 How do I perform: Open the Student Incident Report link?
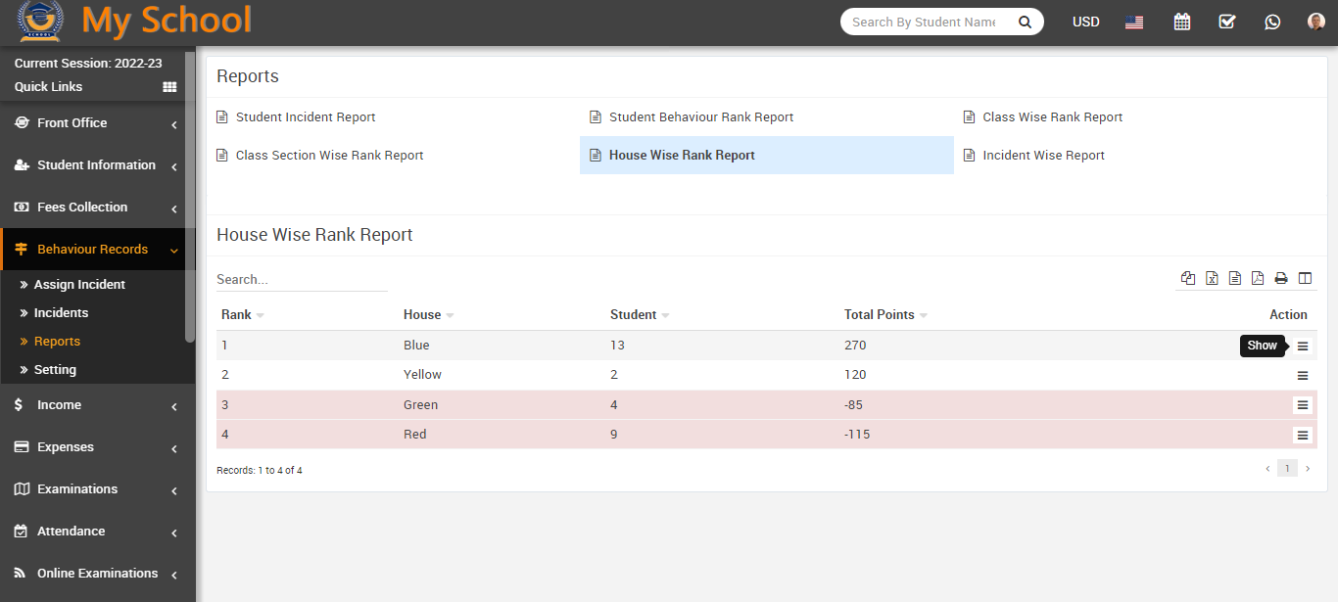point(305,117)
